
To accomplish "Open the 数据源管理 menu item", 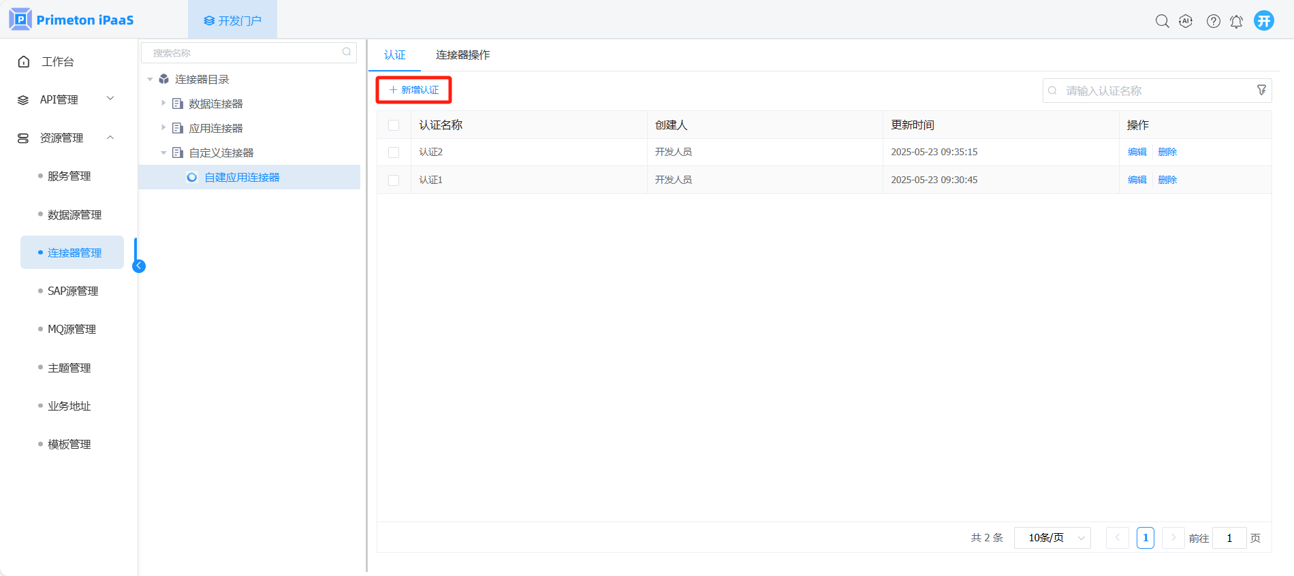I will point(74,214).
